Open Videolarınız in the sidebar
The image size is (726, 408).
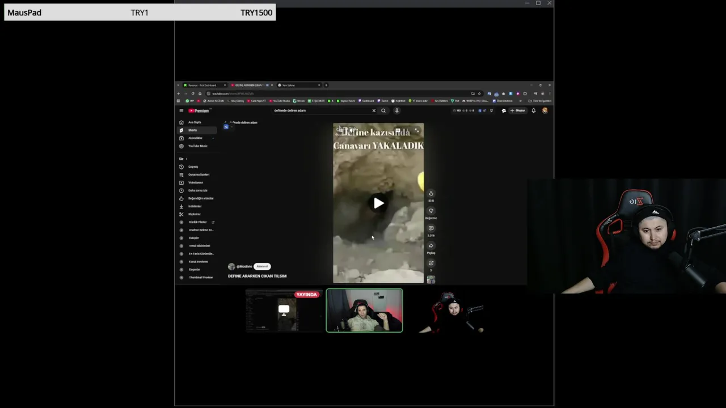click(197, 182)
